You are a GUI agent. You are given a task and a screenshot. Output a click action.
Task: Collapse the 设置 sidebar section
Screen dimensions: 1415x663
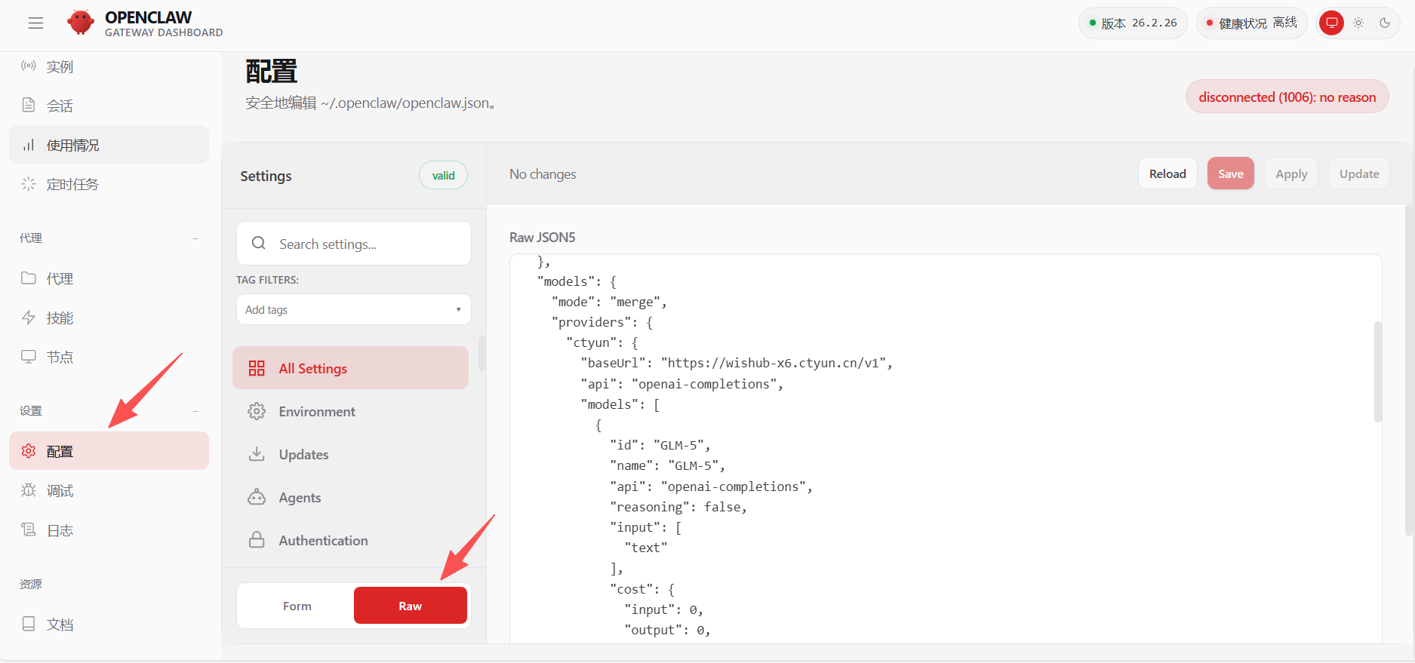coord(195,411)
